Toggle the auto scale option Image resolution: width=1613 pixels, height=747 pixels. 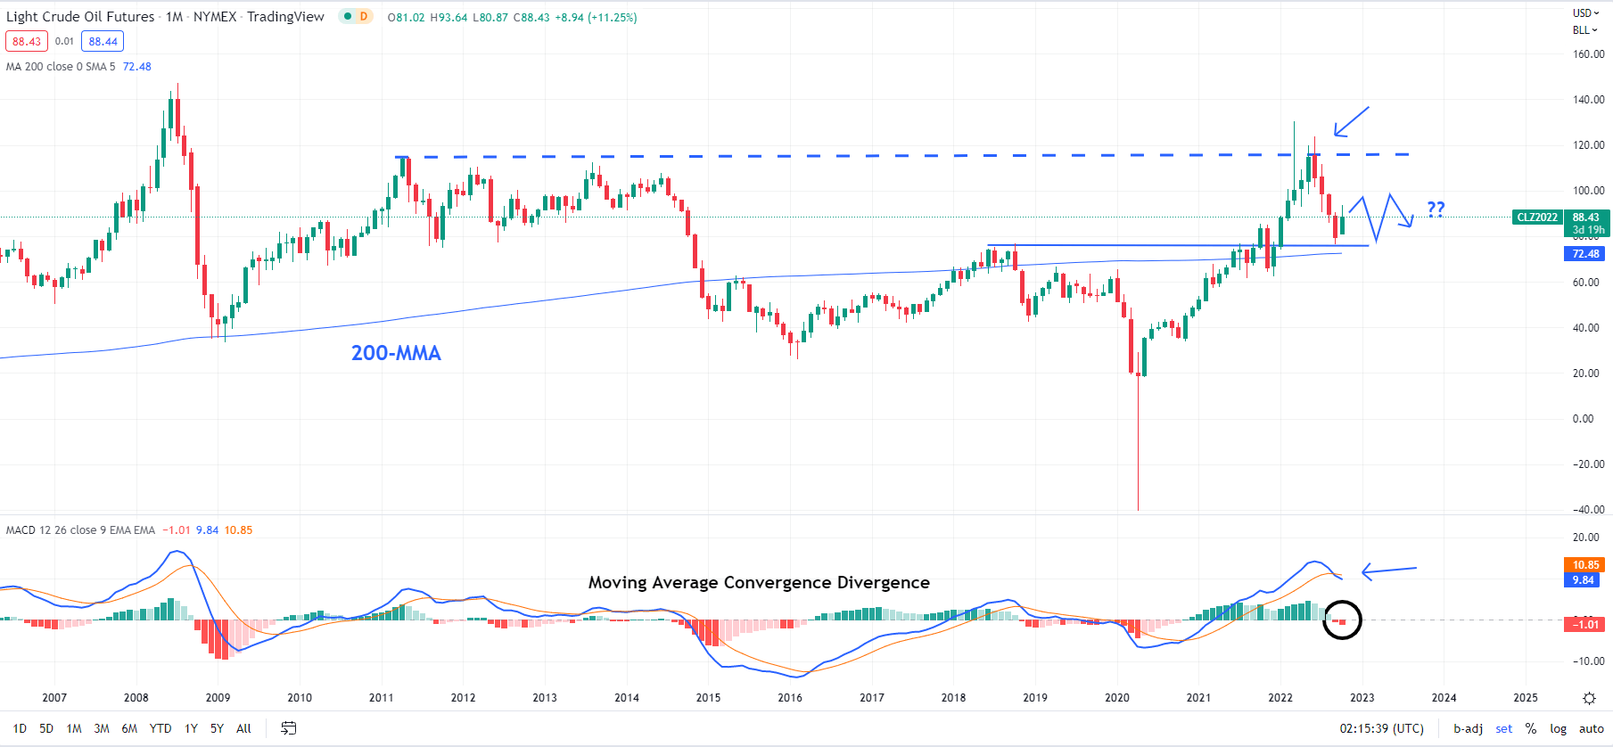[1591, 728]
